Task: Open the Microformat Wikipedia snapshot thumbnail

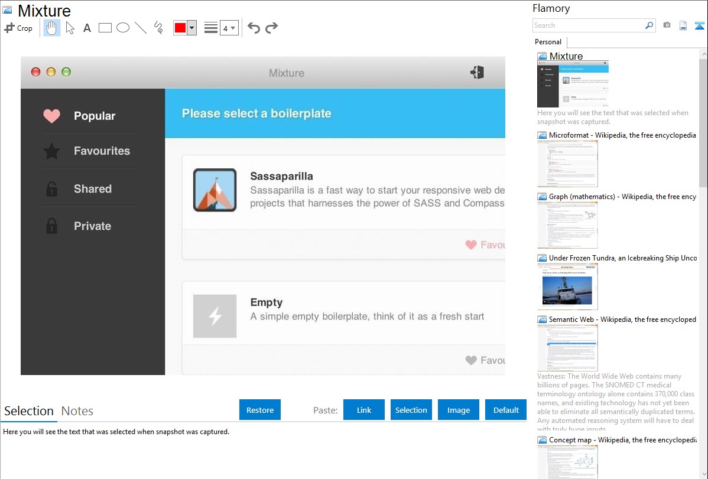Action: (x=567, y=164)
